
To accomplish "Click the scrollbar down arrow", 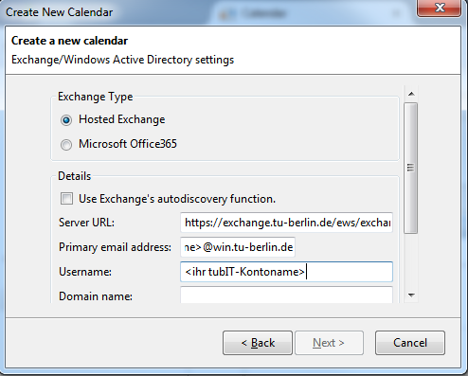I will click(411, 295).
